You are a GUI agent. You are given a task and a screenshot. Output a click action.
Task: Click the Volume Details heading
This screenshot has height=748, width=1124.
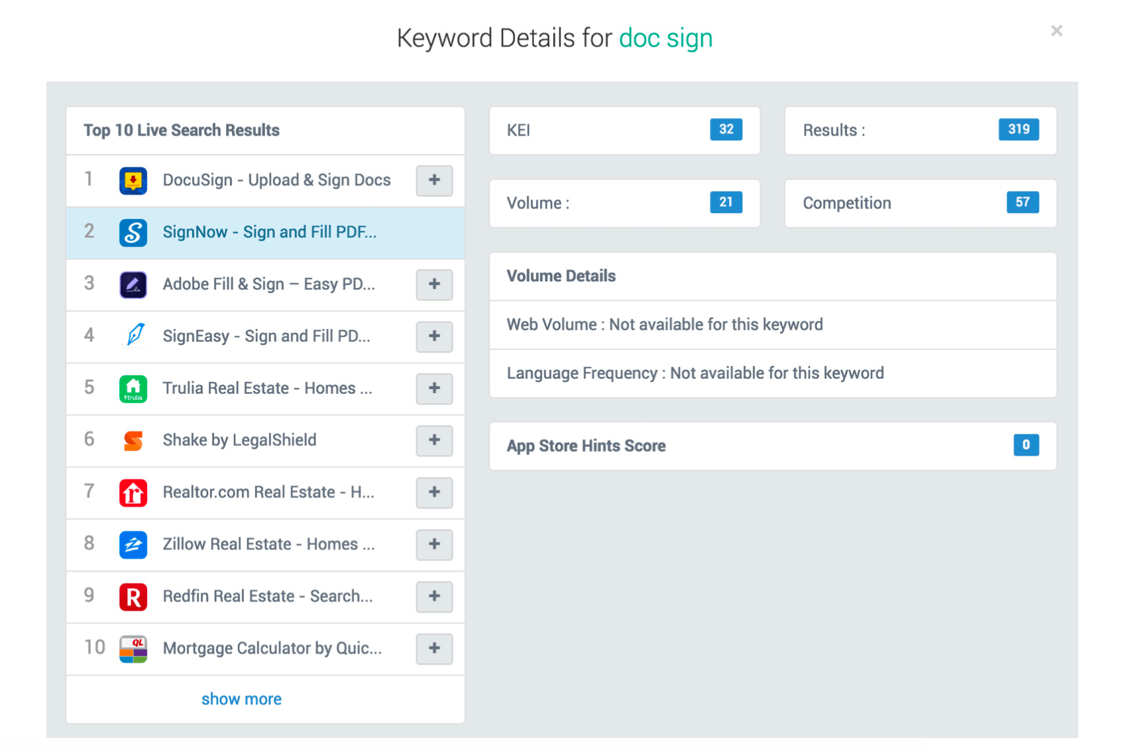click(x=561, y=276)
